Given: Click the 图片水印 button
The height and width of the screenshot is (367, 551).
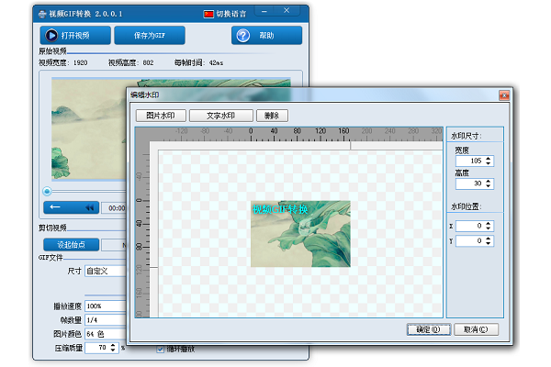Looking at the screenshot, I should [161, 116].
